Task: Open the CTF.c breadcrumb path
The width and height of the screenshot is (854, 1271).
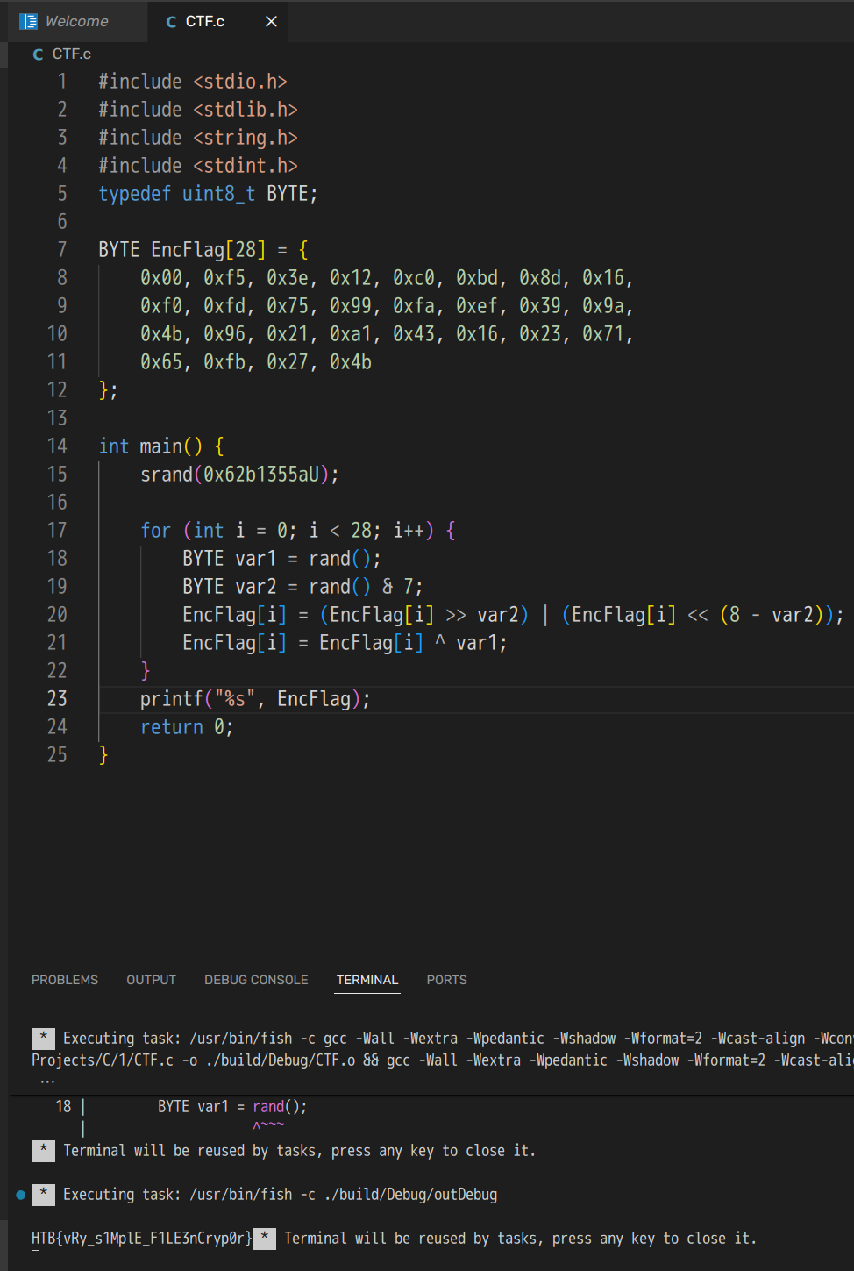Action: coord(71,54)
